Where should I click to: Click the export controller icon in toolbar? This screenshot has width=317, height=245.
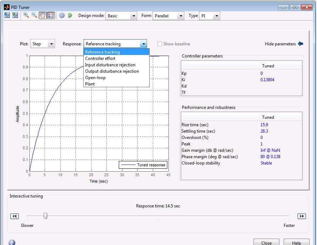[x=15, y=15]
